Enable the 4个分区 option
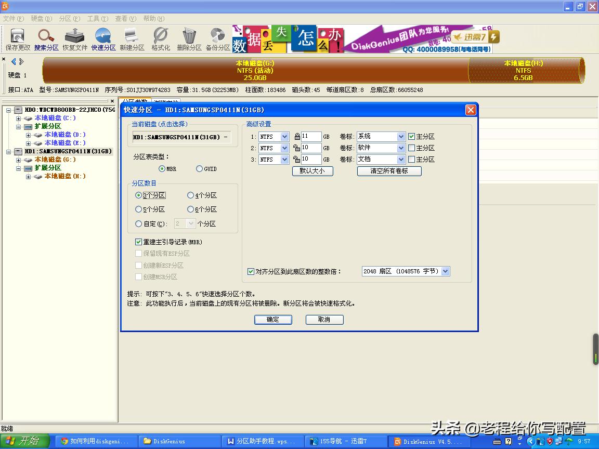This screenshot has height=449, width=599. pos(190,195)
